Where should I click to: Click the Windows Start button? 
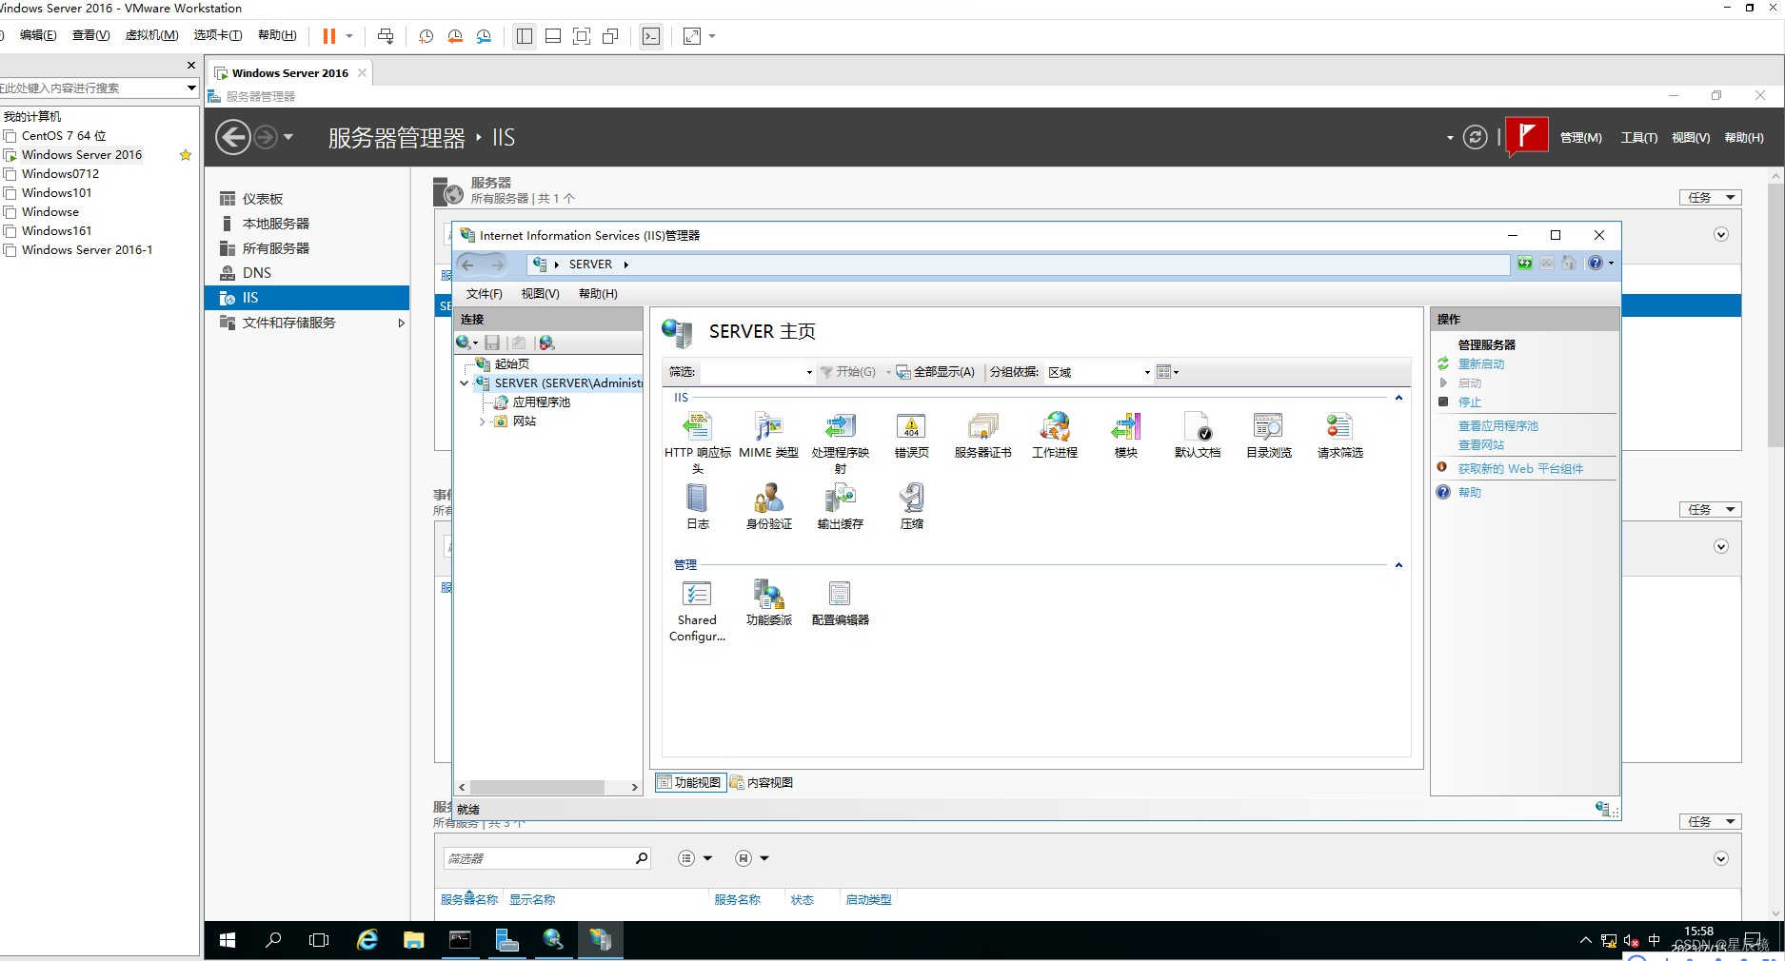point(228,940)
